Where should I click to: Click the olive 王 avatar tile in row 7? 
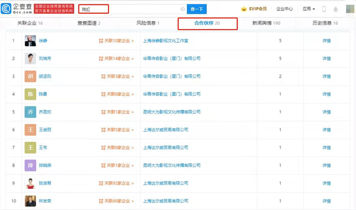tap(31, 148)
